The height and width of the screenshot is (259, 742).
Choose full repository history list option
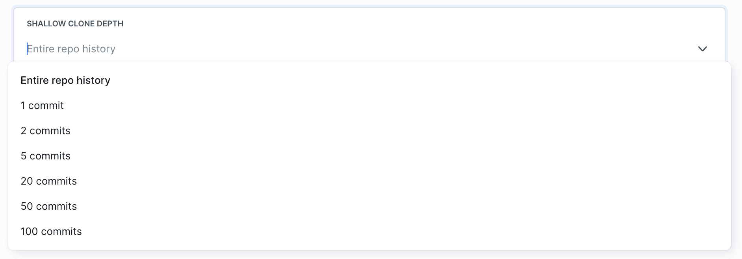[65, 80]
